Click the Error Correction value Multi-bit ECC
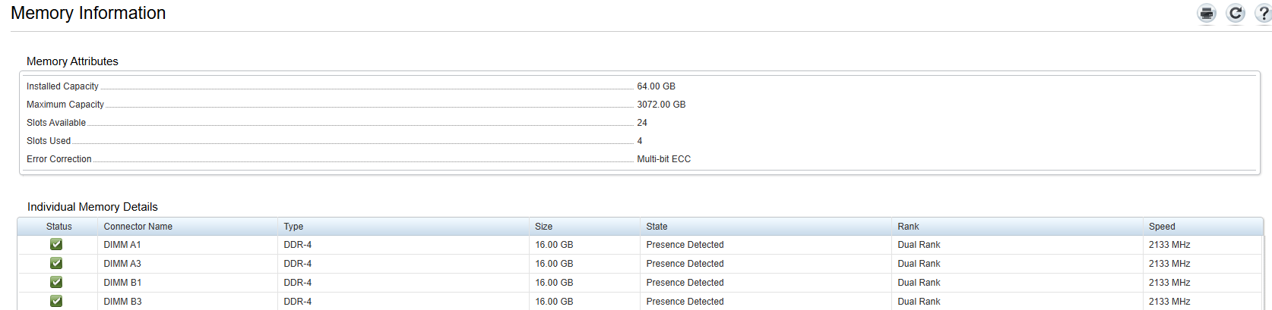Screen dimensions: 1272x310 click(x=663, y=159)
